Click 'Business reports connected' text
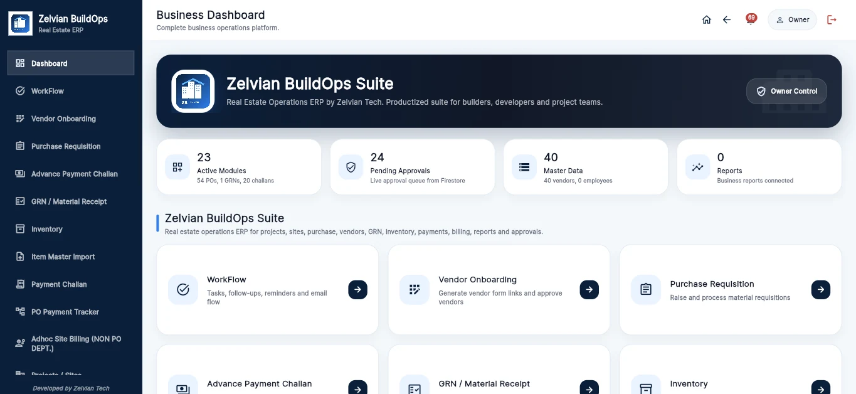Viewport: 856px width, 394px height. pyautogui.click(x=755, y=181)
